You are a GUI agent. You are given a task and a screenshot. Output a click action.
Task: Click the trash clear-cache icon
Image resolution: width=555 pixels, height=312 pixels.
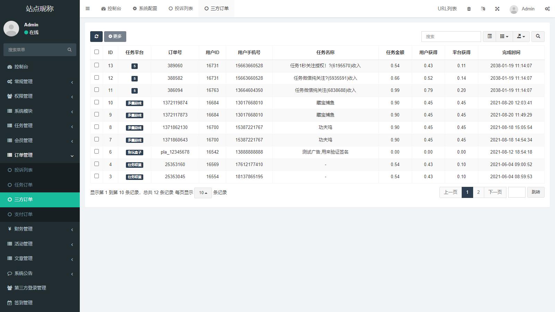click(x=469, y=9)
